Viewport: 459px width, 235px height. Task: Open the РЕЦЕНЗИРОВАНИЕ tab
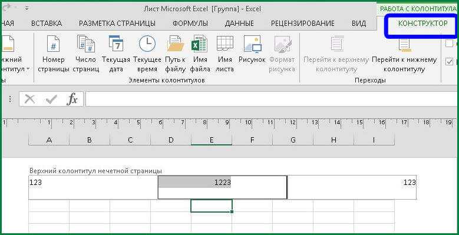click(x=302, y=24)
